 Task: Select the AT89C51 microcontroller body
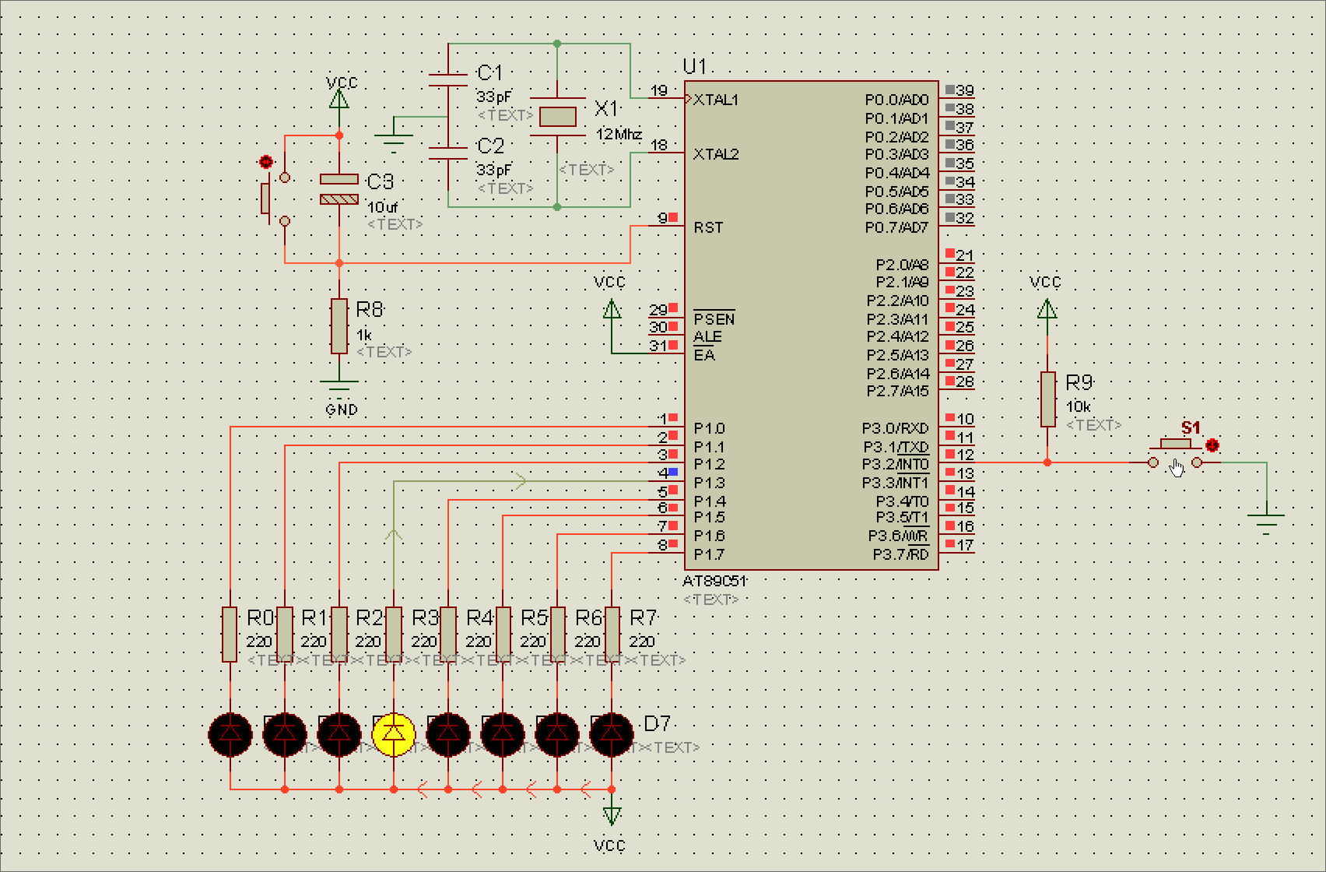pos(812,325)
